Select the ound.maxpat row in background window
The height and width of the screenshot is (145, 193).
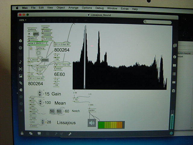(x=185, y=53)
